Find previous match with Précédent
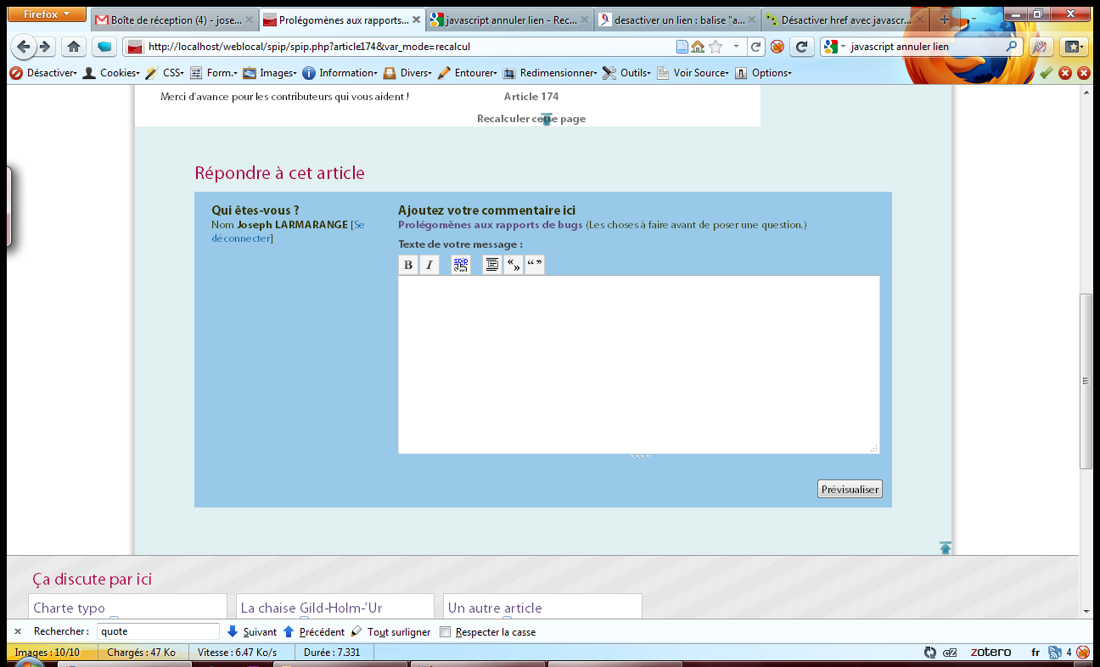The image size is (1100, 667). point(313,631)
